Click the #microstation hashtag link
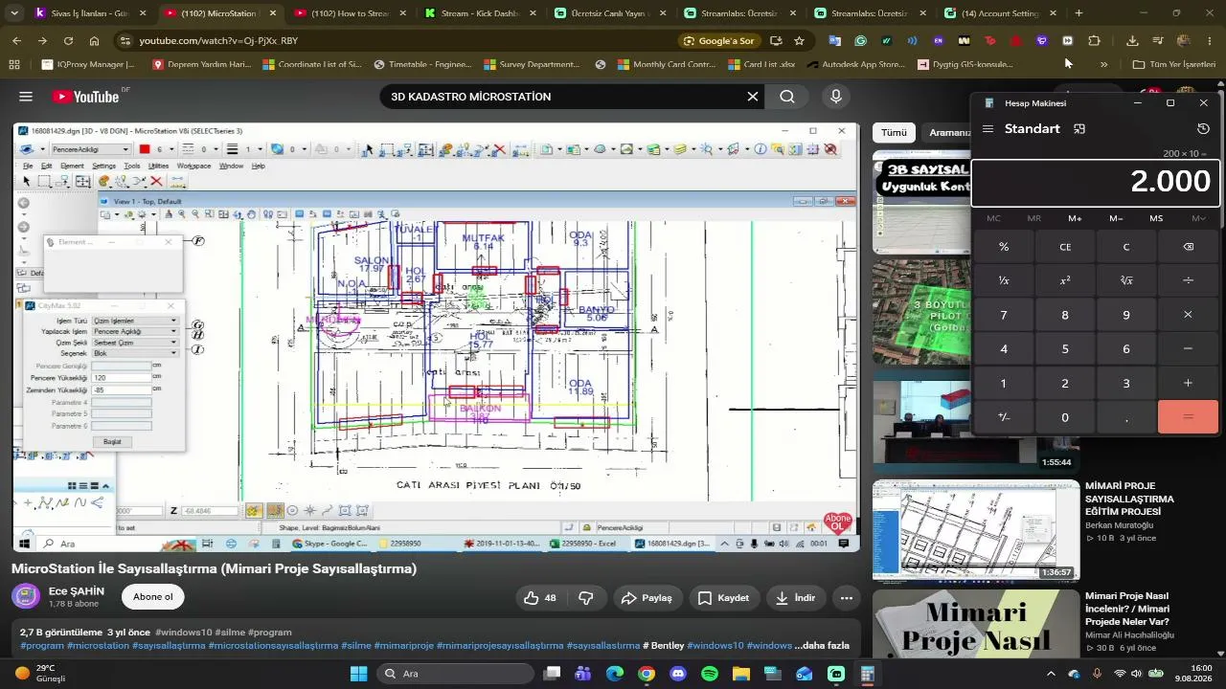 pyautogui.click(x=98, y=646)
